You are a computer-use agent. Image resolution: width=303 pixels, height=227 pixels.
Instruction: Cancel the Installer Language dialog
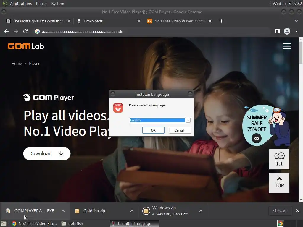(180, 130)
